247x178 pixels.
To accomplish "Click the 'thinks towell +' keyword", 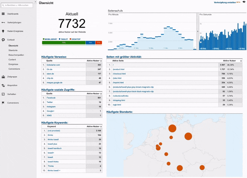I will pyautogui.click(x=54, y=170).
